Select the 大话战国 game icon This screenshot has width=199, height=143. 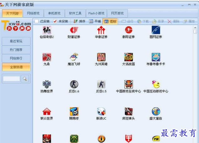(129, 57)
